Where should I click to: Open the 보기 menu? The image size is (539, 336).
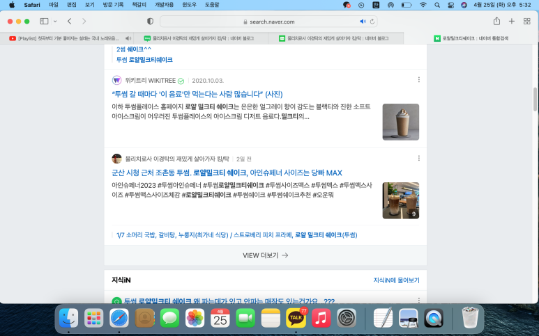click(90, 5)
